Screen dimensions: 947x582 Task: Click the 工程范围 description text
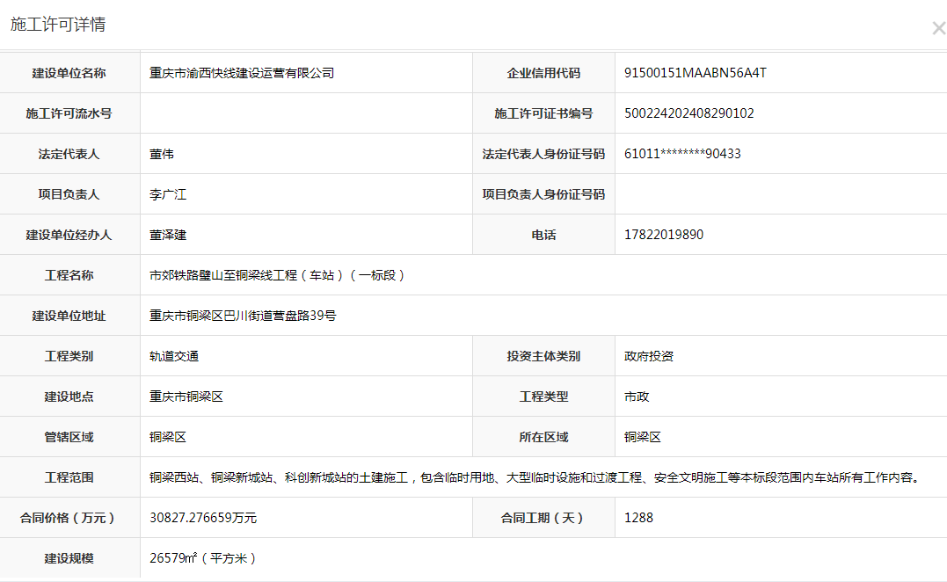[x=534, y=477]
